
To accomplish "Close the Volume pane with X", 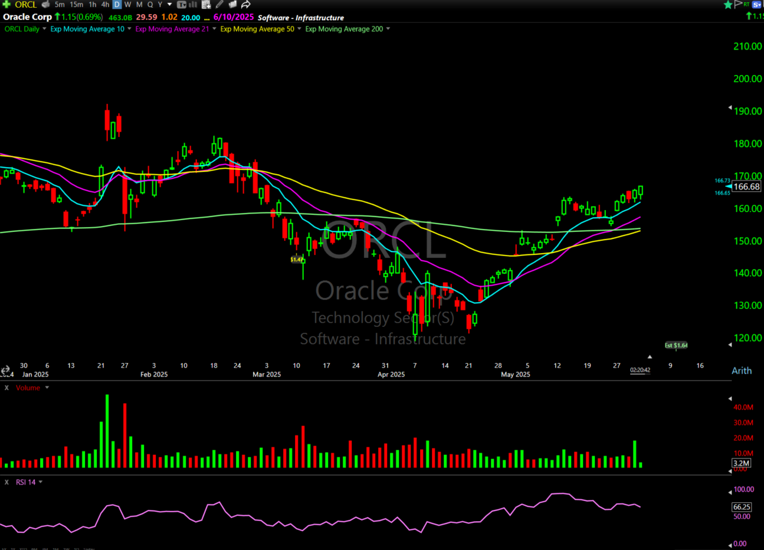I will pyautogui.click(x=6, y=388).
